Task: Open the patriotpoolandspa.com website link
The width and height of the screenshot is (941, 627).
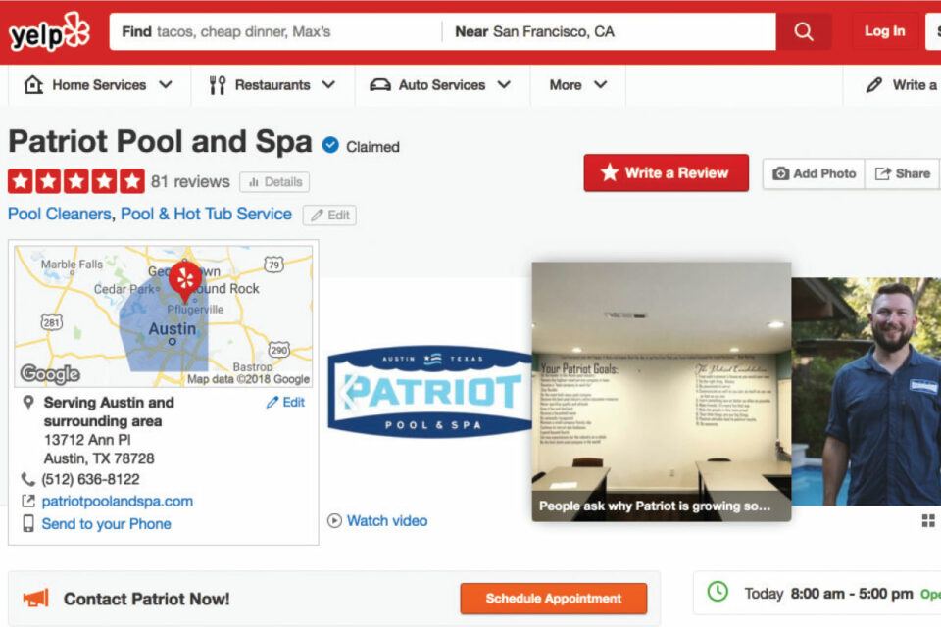Action: pyautogui.click(x=117, y=501)
